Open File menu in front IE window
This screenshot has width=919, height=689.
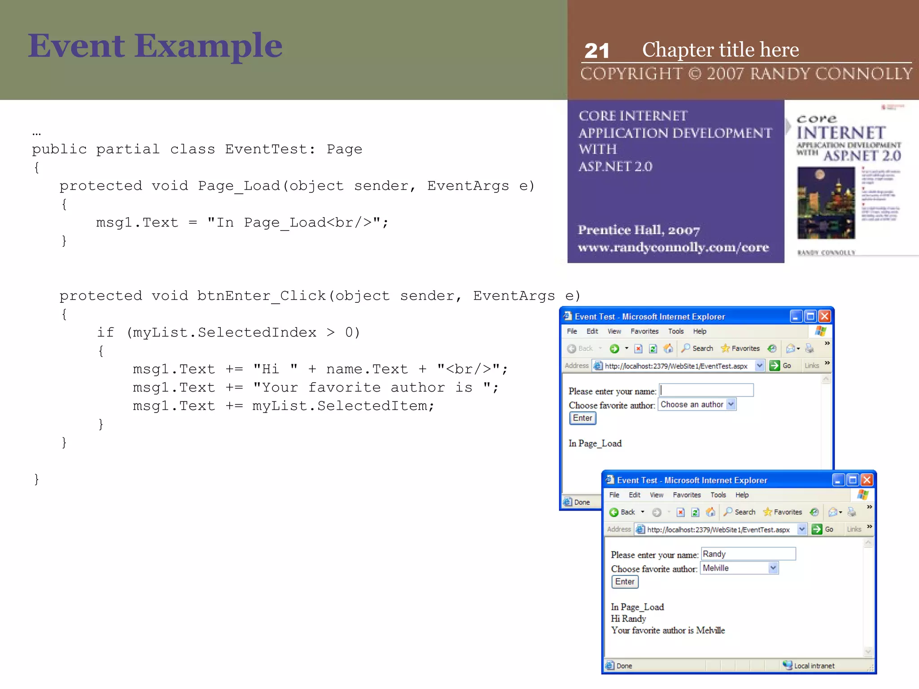click(614, 495)
